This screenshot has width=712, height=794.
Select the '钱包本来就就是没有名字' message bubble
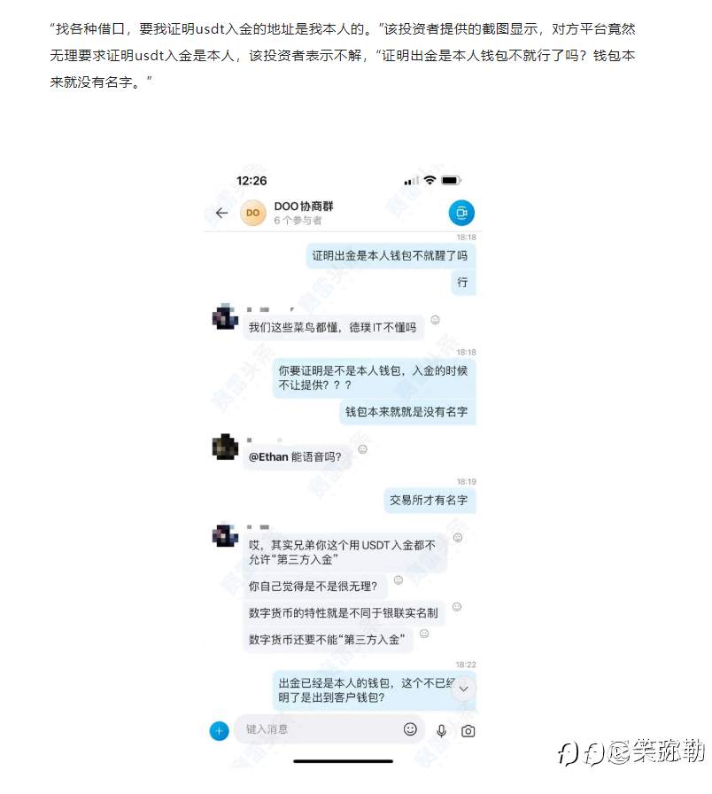tap(406, 412)
